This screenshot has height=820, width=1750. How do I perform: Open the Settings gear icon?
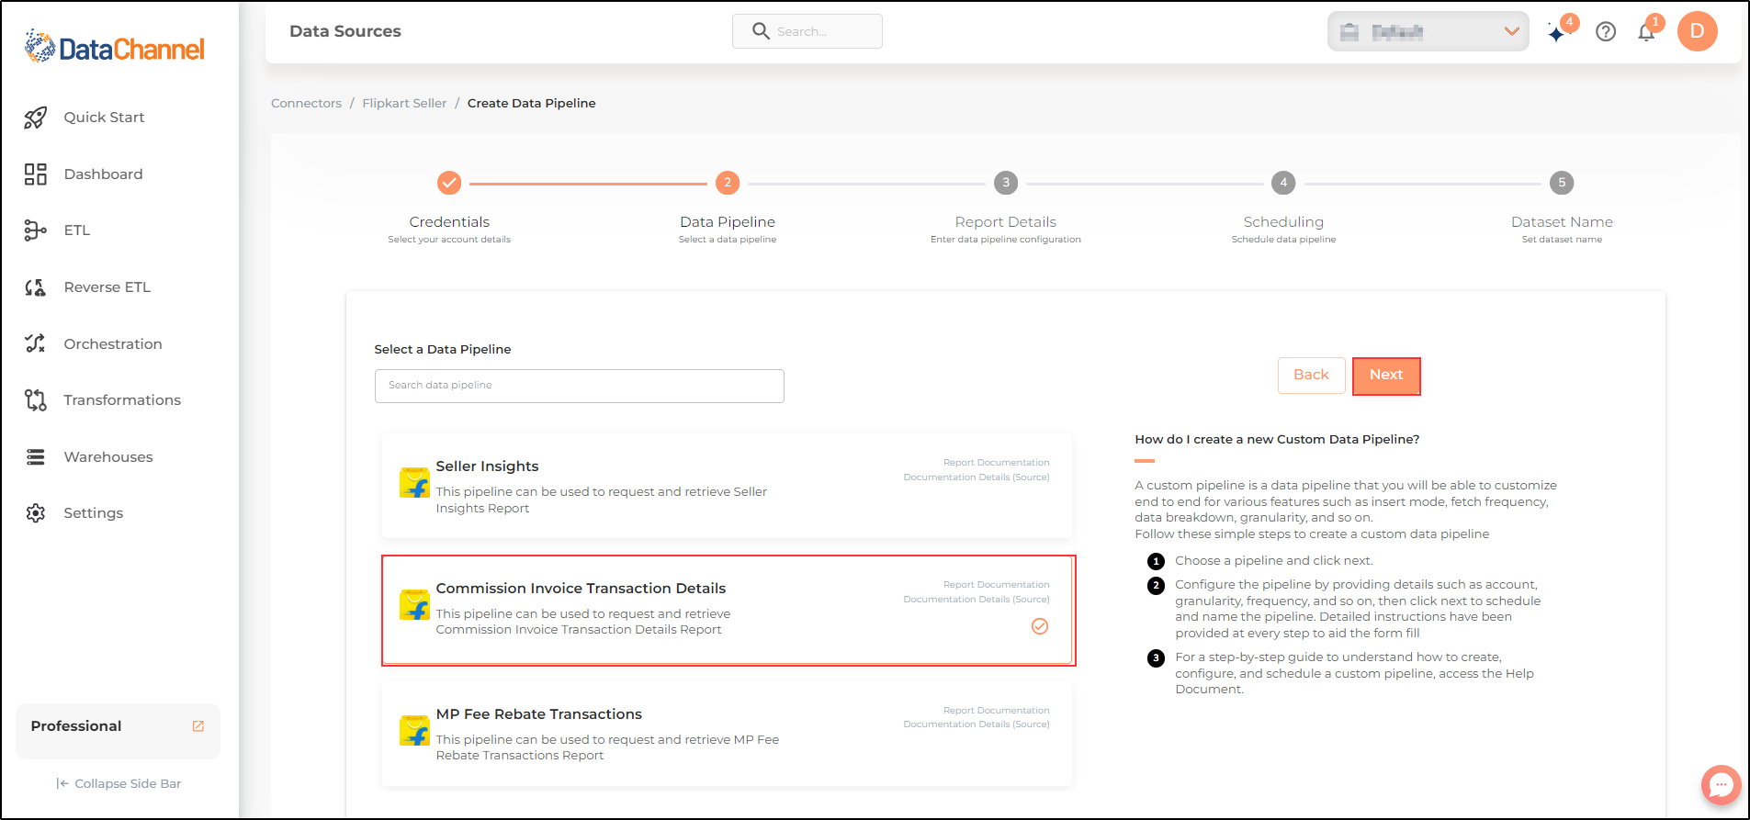tap(35, 513)
